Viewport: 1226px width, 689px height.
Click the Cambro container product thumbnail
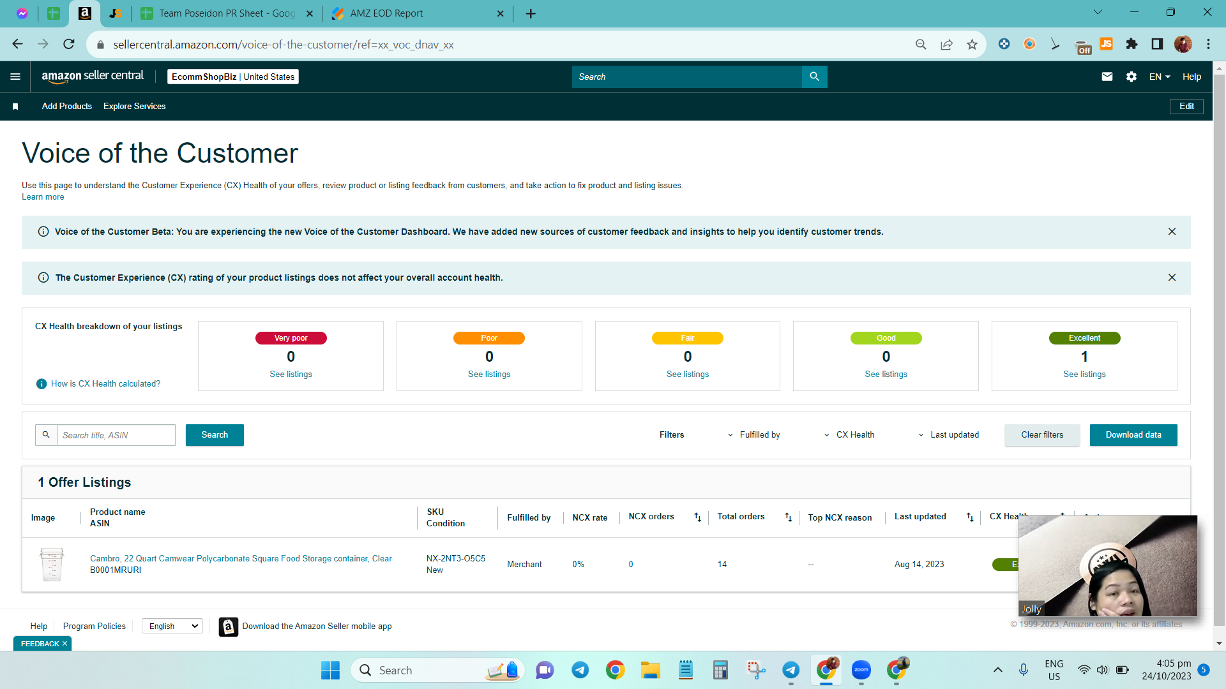52,565
